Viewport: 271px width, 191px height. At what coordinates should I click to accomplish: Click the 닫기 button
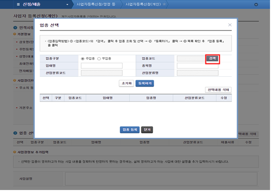click(147, 130)
